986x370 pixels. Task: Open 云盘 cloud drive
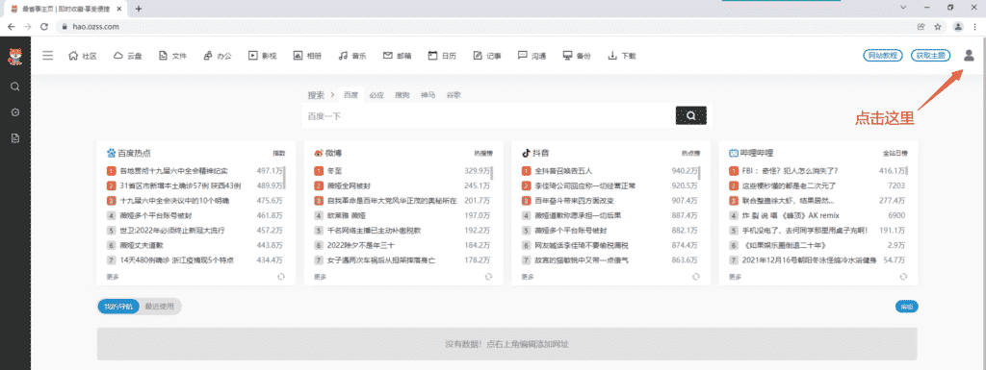point(128,56)
